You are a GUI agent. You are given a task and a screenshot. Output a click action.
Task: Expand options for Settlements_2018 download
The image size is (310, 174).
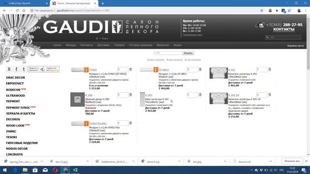coord(133,161)
